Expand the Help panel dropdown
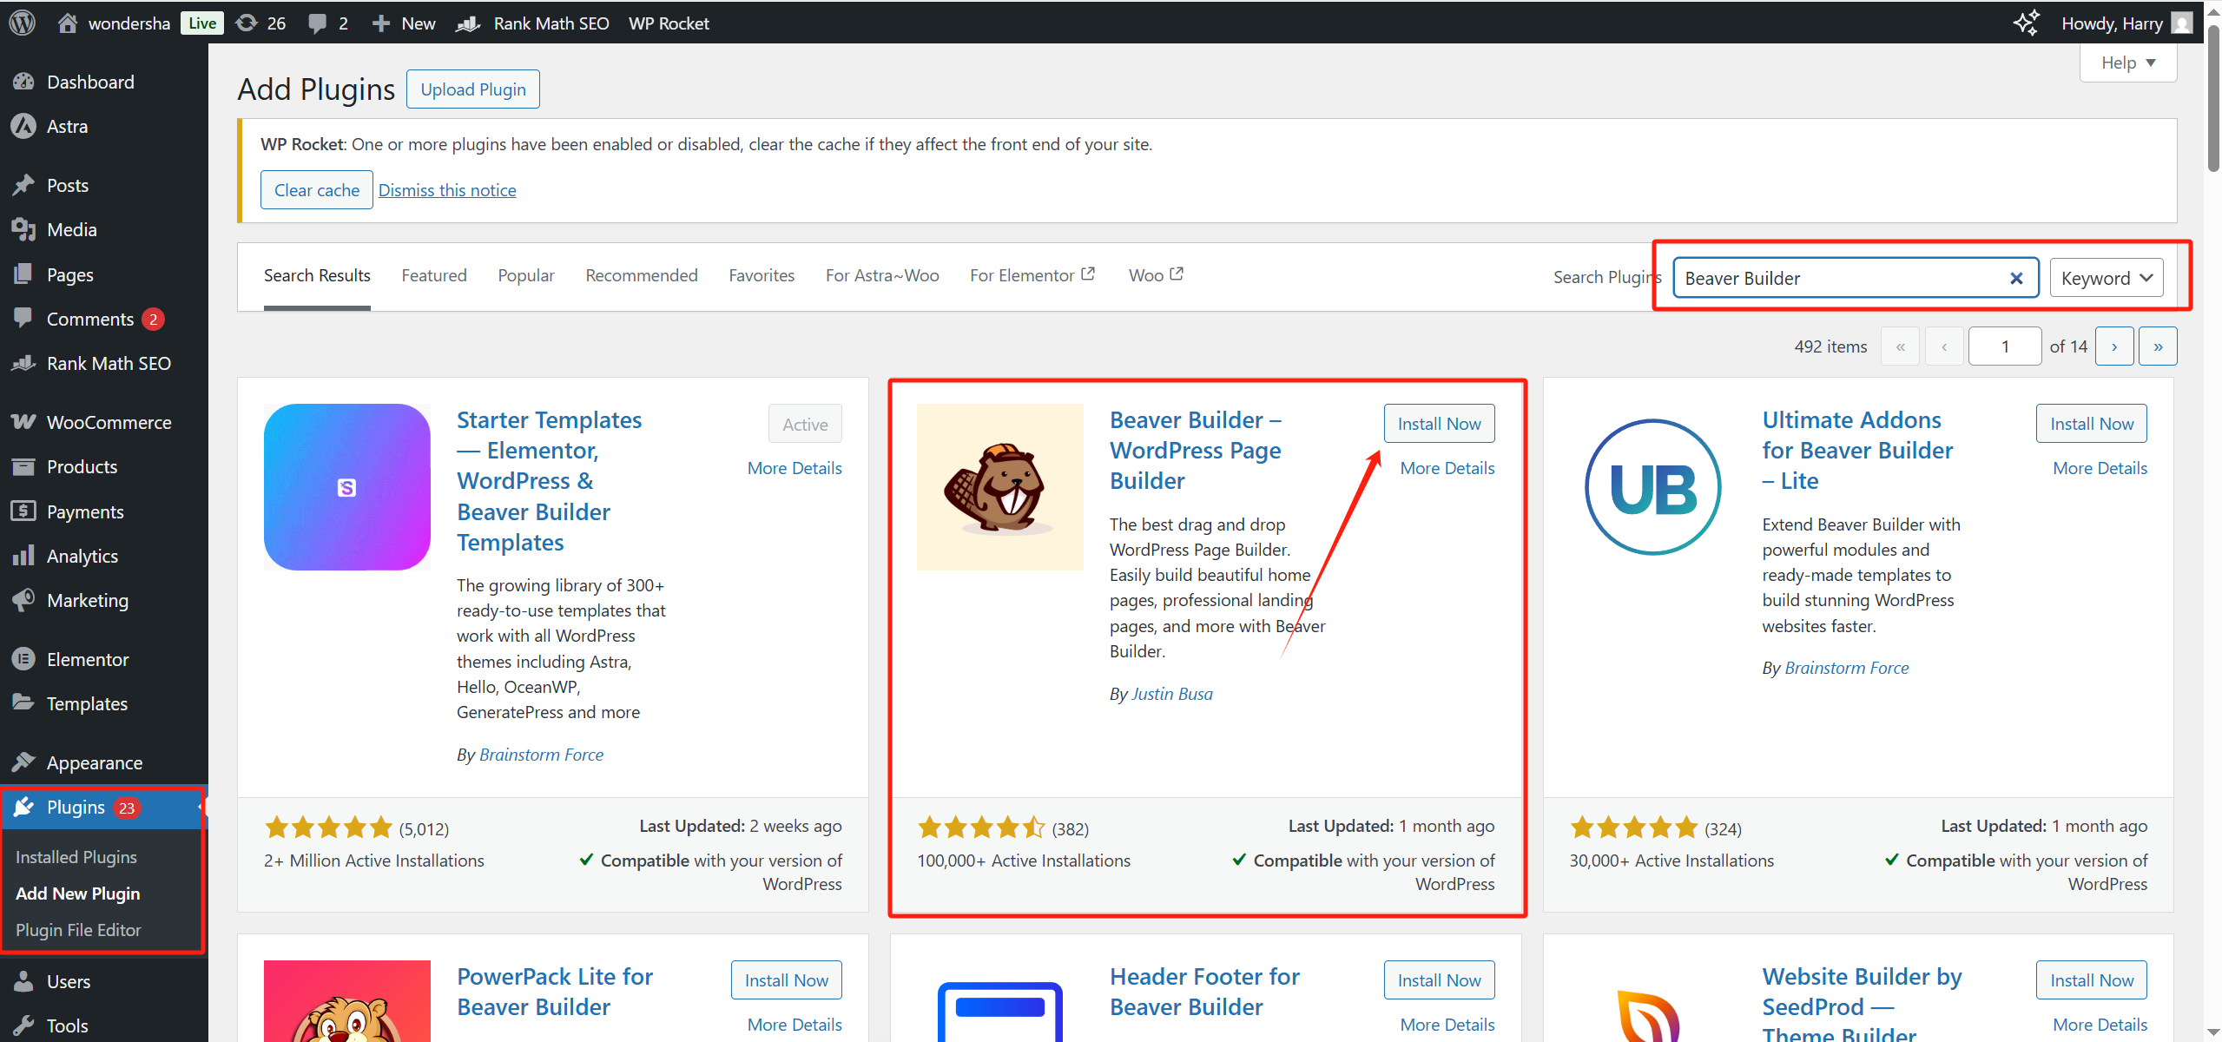Viewport: 2222px width, 1042px height. click(2127, 63)
